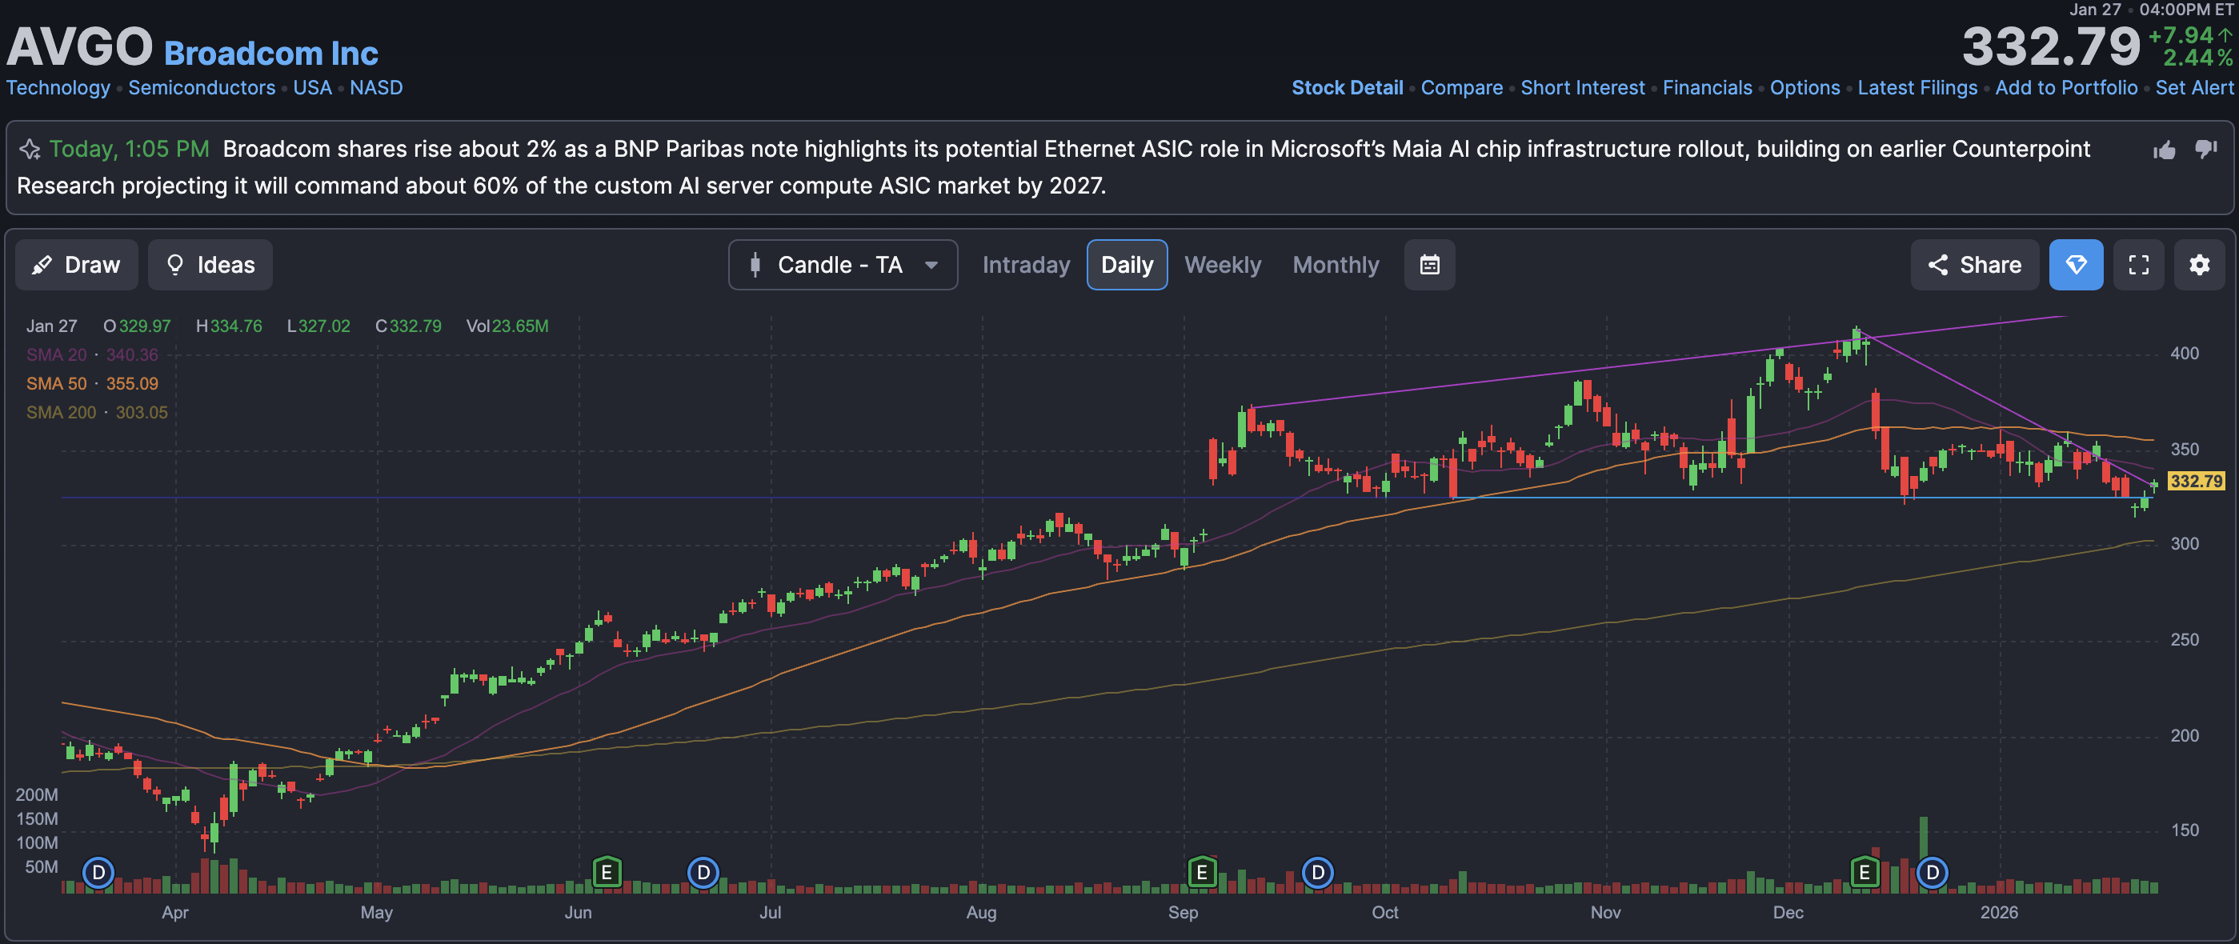Click the Share button
Image resolution: width=2239 pixels, height=944 pixels.
point(1974,265)
